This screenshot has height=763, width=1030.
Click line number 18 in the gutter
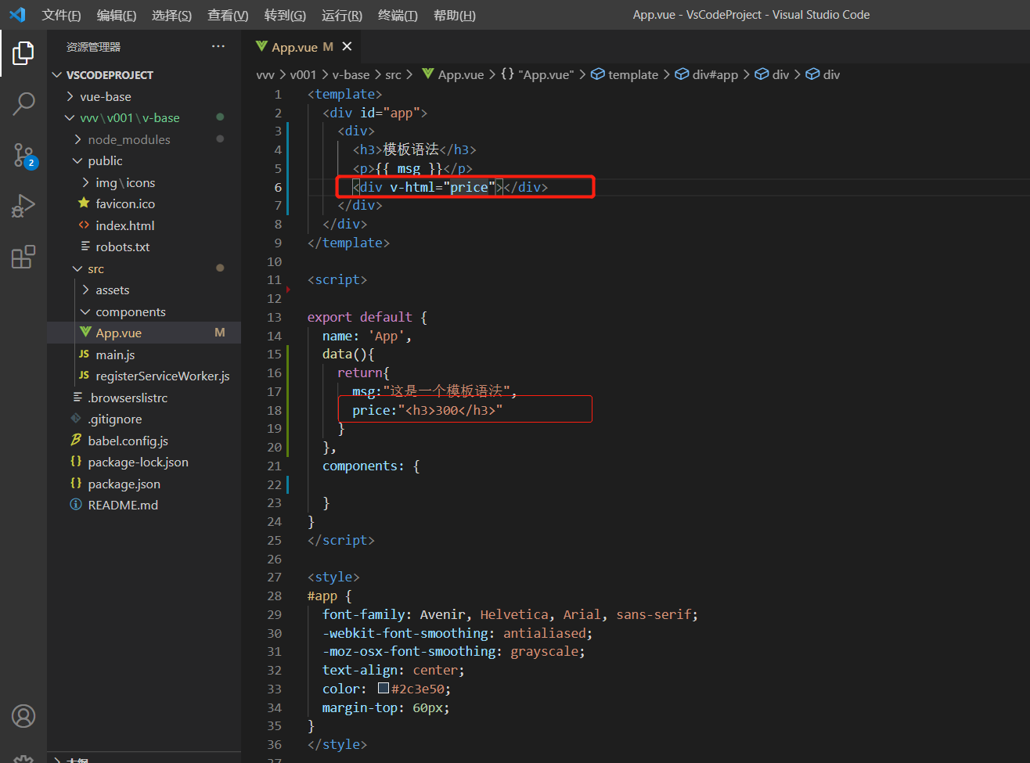pyautogui.click(x=274, y=410)
